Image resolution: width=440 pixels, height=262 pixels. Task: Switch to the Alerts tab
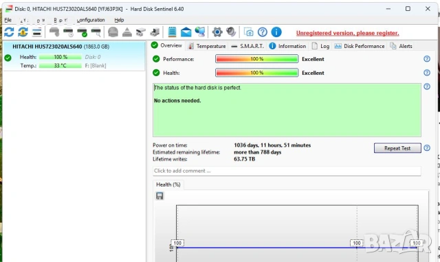point(401,46)
